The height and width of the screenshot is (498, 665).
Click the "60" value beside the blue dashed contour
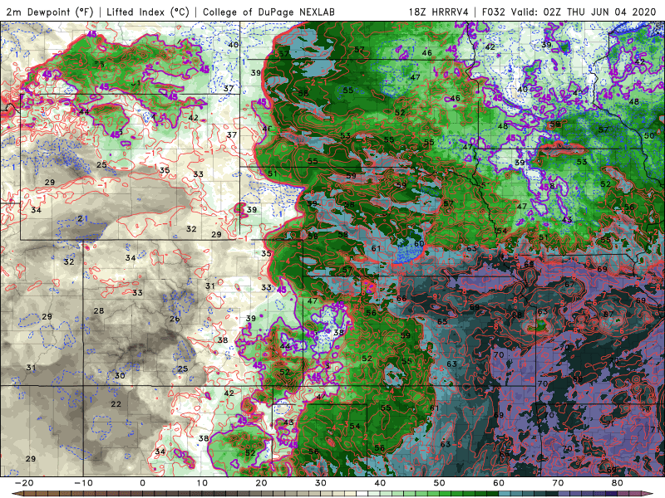419,243
